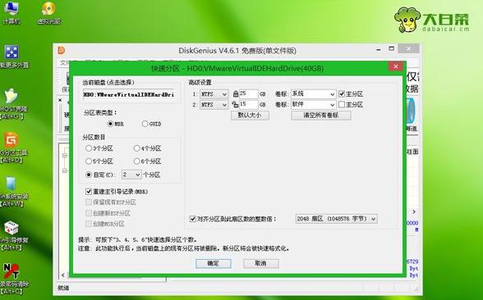Click the DiskGenius app icon in title bar

coord(62,50)
